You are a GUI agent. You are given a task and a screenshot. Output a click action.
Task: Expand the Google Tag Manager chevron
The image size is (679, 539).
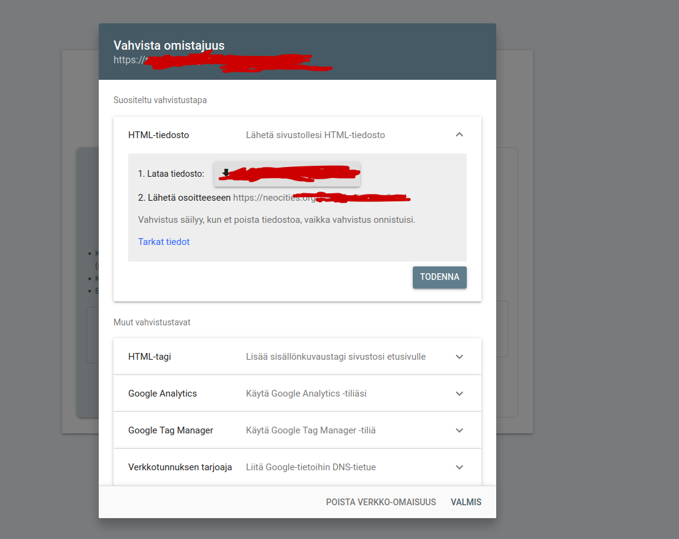click(x=459, y=430)
